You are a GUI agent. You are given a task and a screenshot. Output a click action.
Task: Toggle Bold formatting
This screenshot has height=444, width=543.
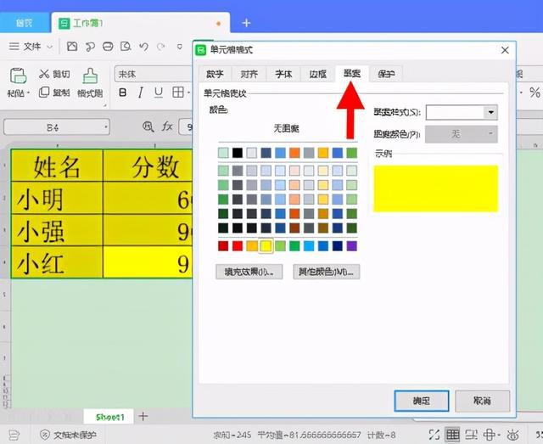tap(123, 93)
